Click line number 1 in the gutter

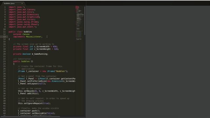pyautogui.click(x=5, y=7)
